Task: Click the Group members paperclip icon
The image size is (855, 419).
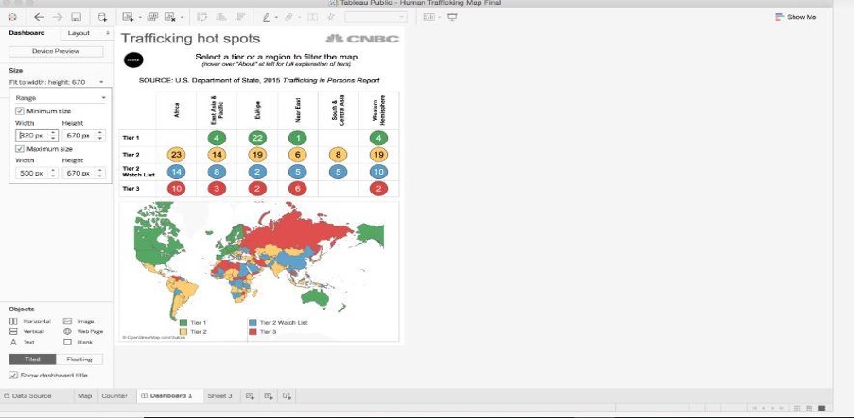Action: pyautogui.click(x=289, y=17)
